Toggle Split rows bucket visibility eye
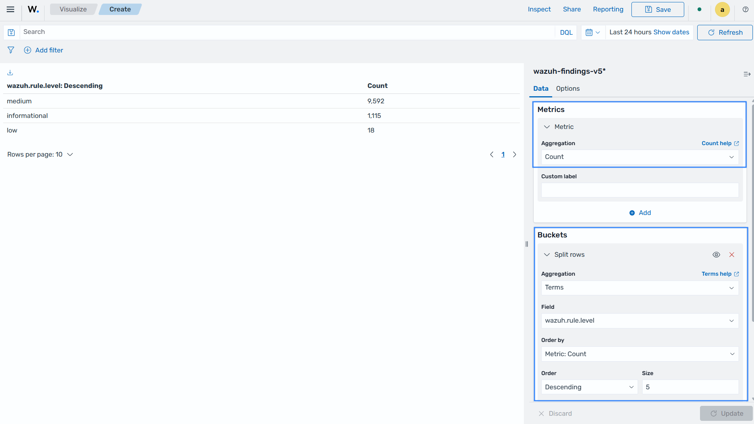This screenshot has width=754, height=424. [x=716, y=255]
